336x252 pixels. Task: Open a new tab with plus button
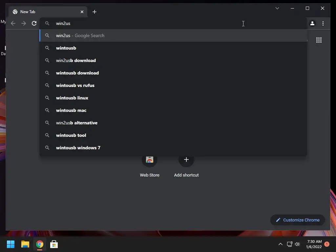point(94,12)
